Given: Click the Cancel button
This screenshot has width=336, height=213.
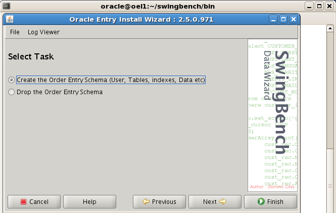Looking at the screenshot, I should coord(34,202).
